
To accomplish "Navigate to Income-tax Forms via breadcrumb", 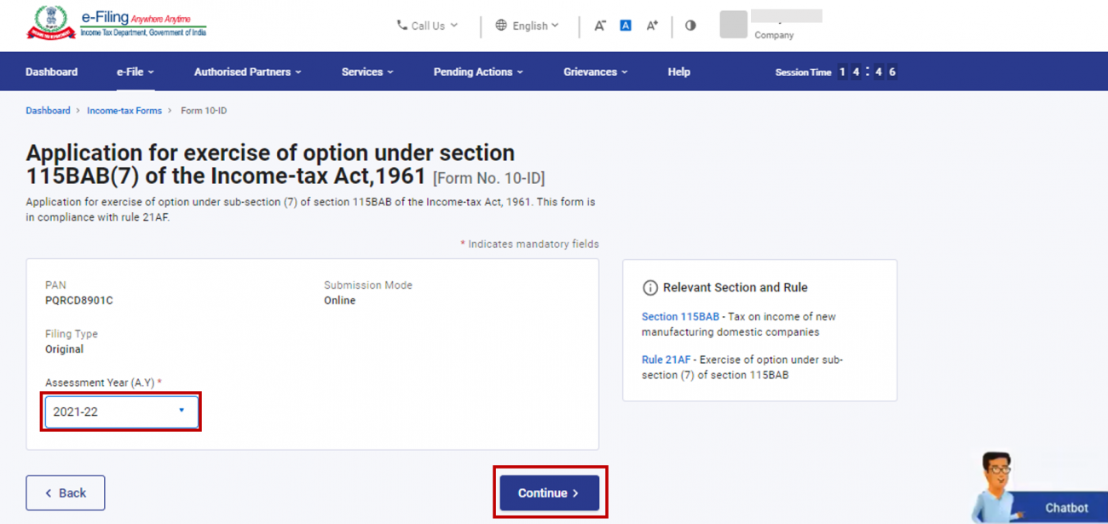I will (124, 110).
